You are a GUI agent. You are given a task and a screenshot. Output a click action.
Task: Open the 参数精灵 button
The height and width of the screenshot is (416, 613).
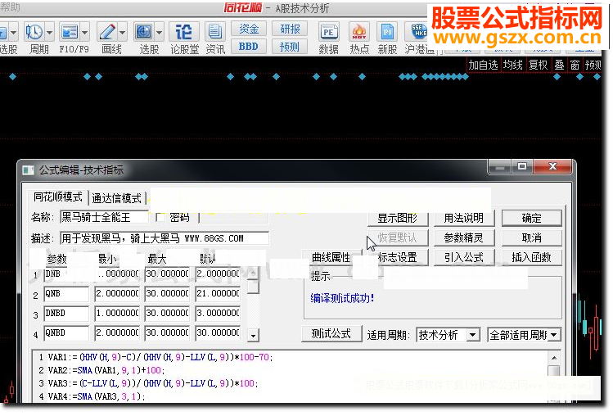464,238
